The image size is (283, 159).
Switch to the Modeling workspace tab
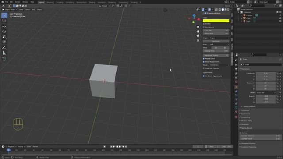pos(50,2)
